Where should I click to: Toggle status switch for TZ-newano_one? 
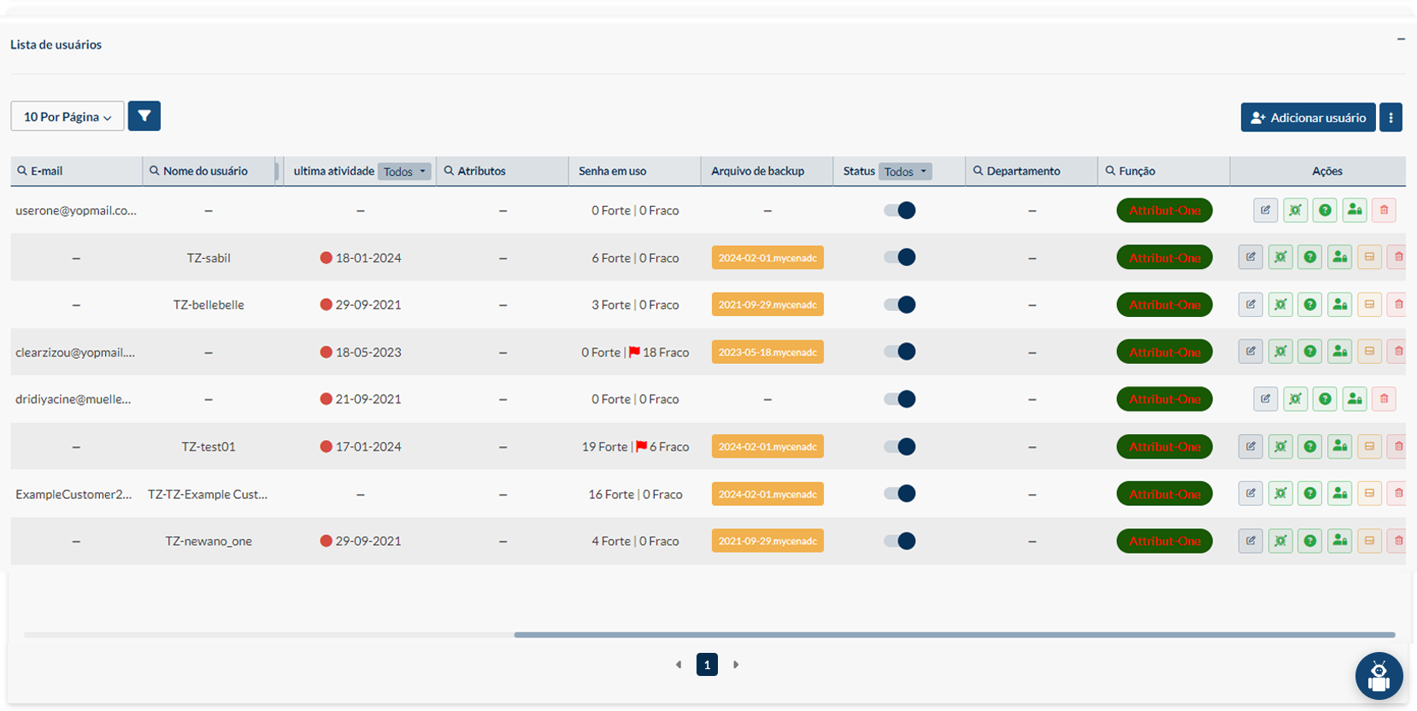click(900, 541)
